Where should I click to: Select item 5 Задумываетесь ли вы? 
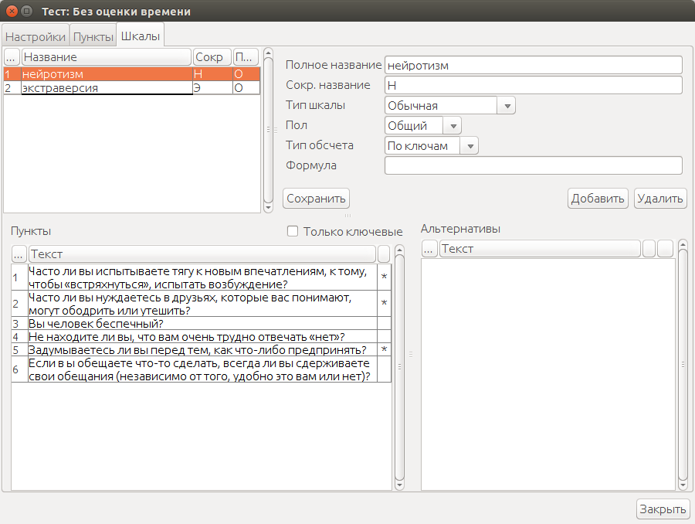pyautogui.click(x=202, y=349)
